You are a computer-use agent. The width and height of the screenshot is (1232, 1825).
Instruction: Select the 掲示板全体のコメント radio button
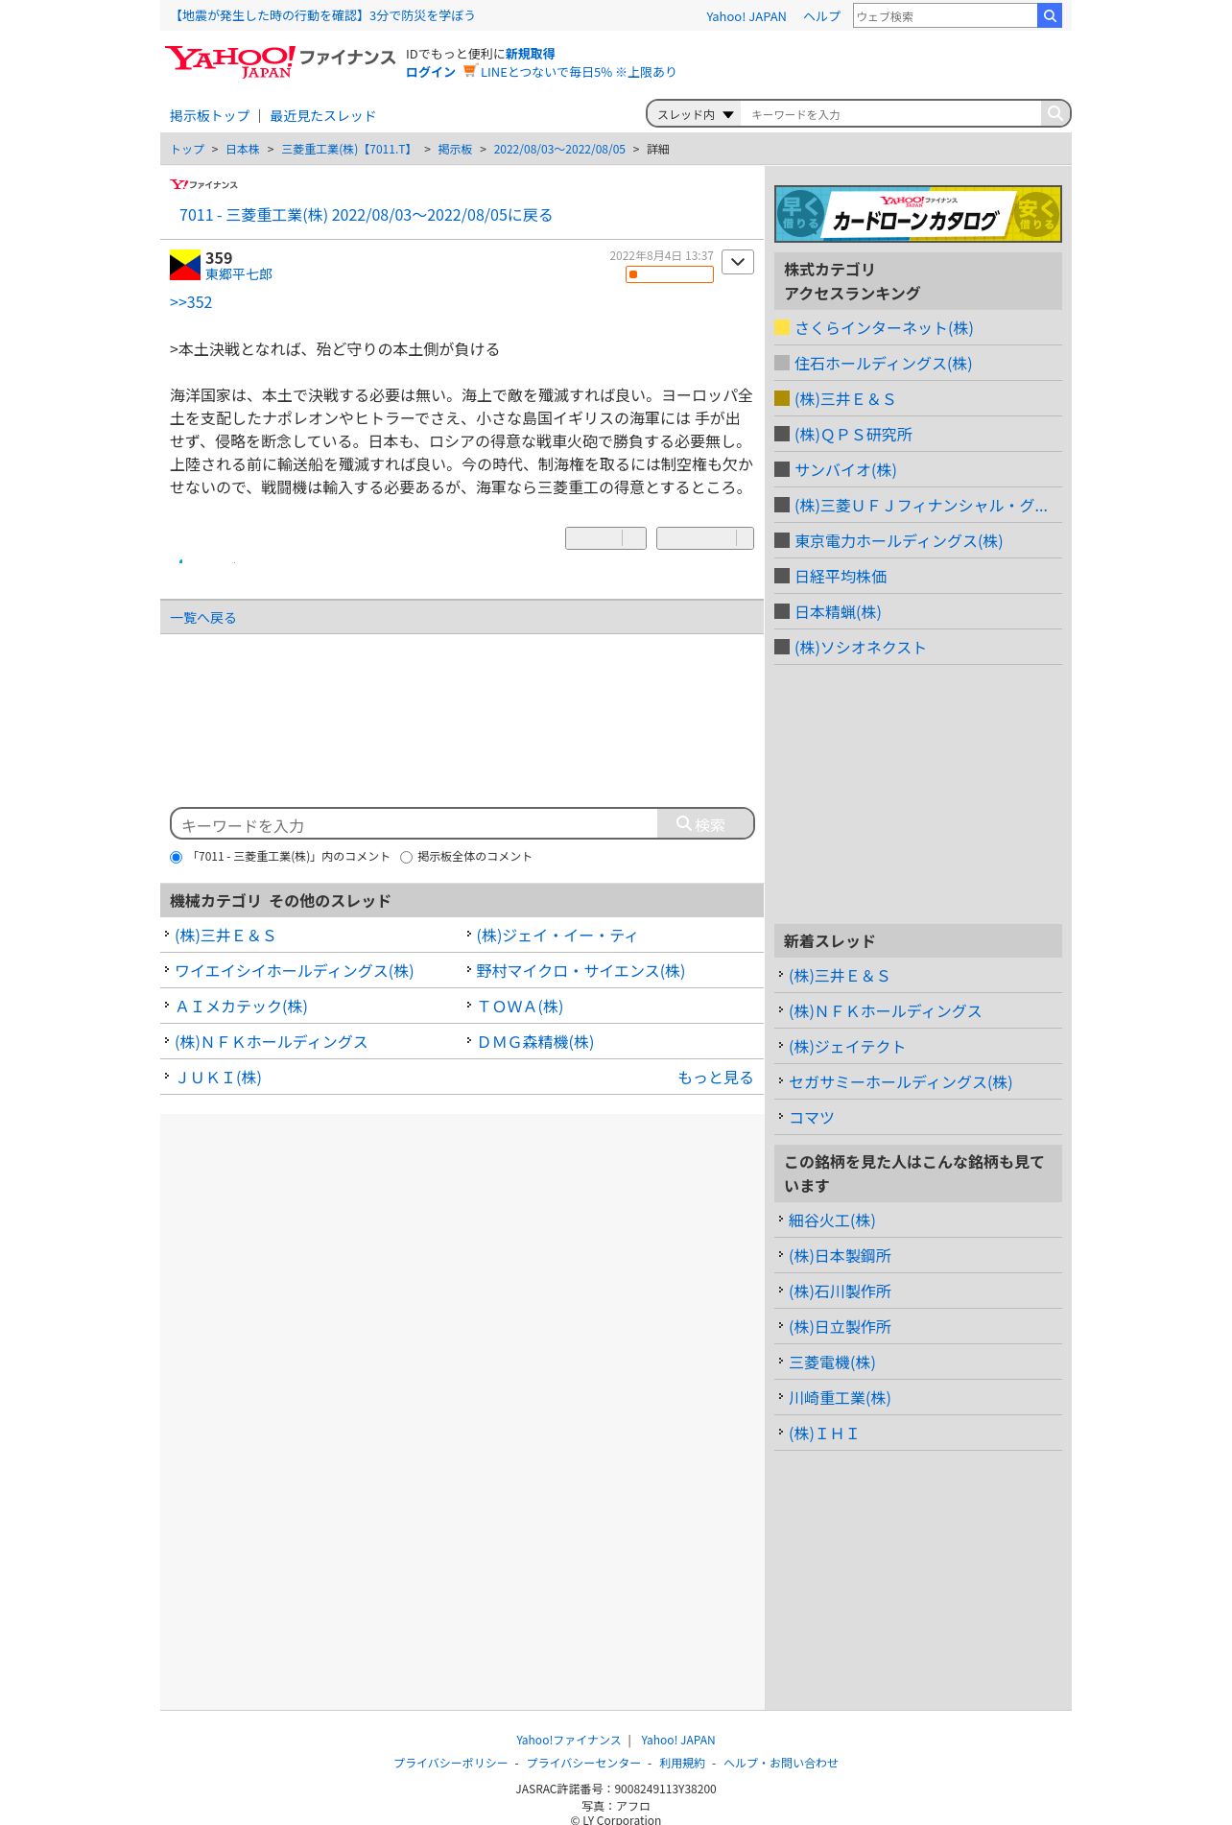(406, 857)
